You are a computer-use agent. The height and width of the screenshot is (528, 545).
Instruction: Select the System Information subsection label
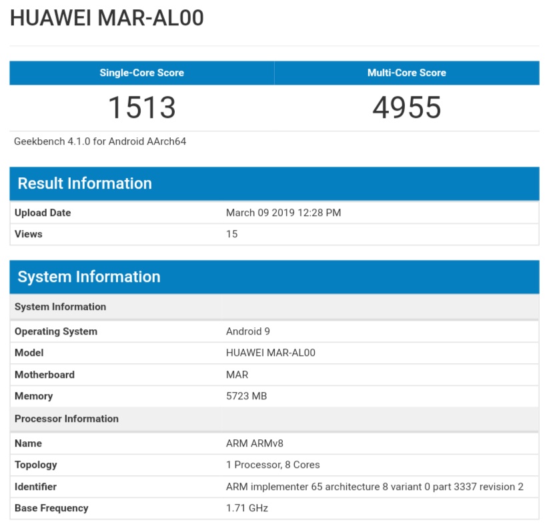coord(60,307)
